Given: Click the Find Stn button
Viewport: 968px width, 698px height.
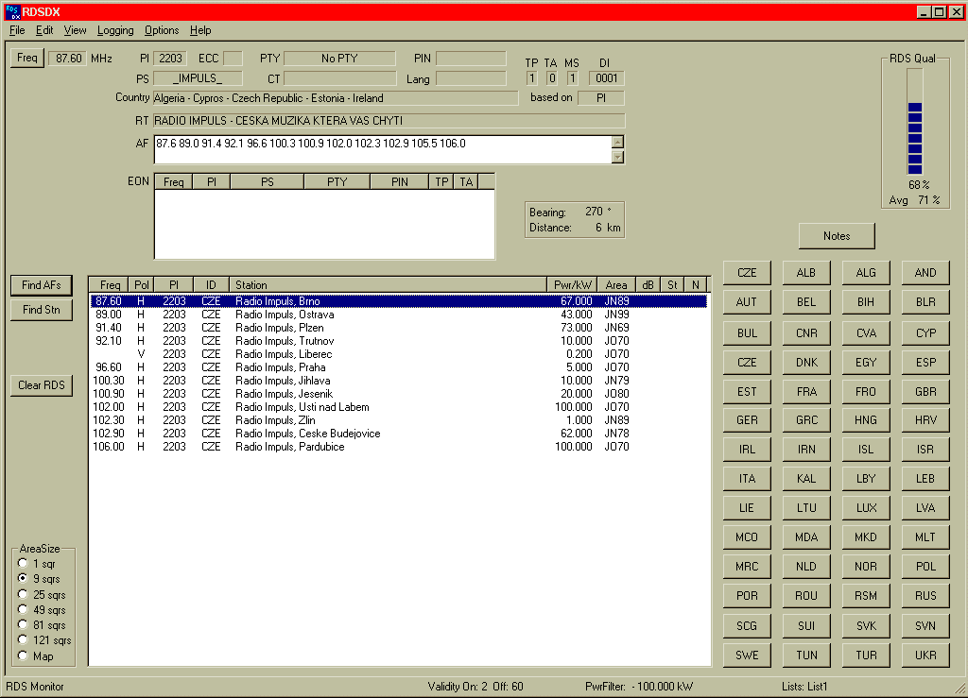Looking at the screenshot, I should coord(42,310).
